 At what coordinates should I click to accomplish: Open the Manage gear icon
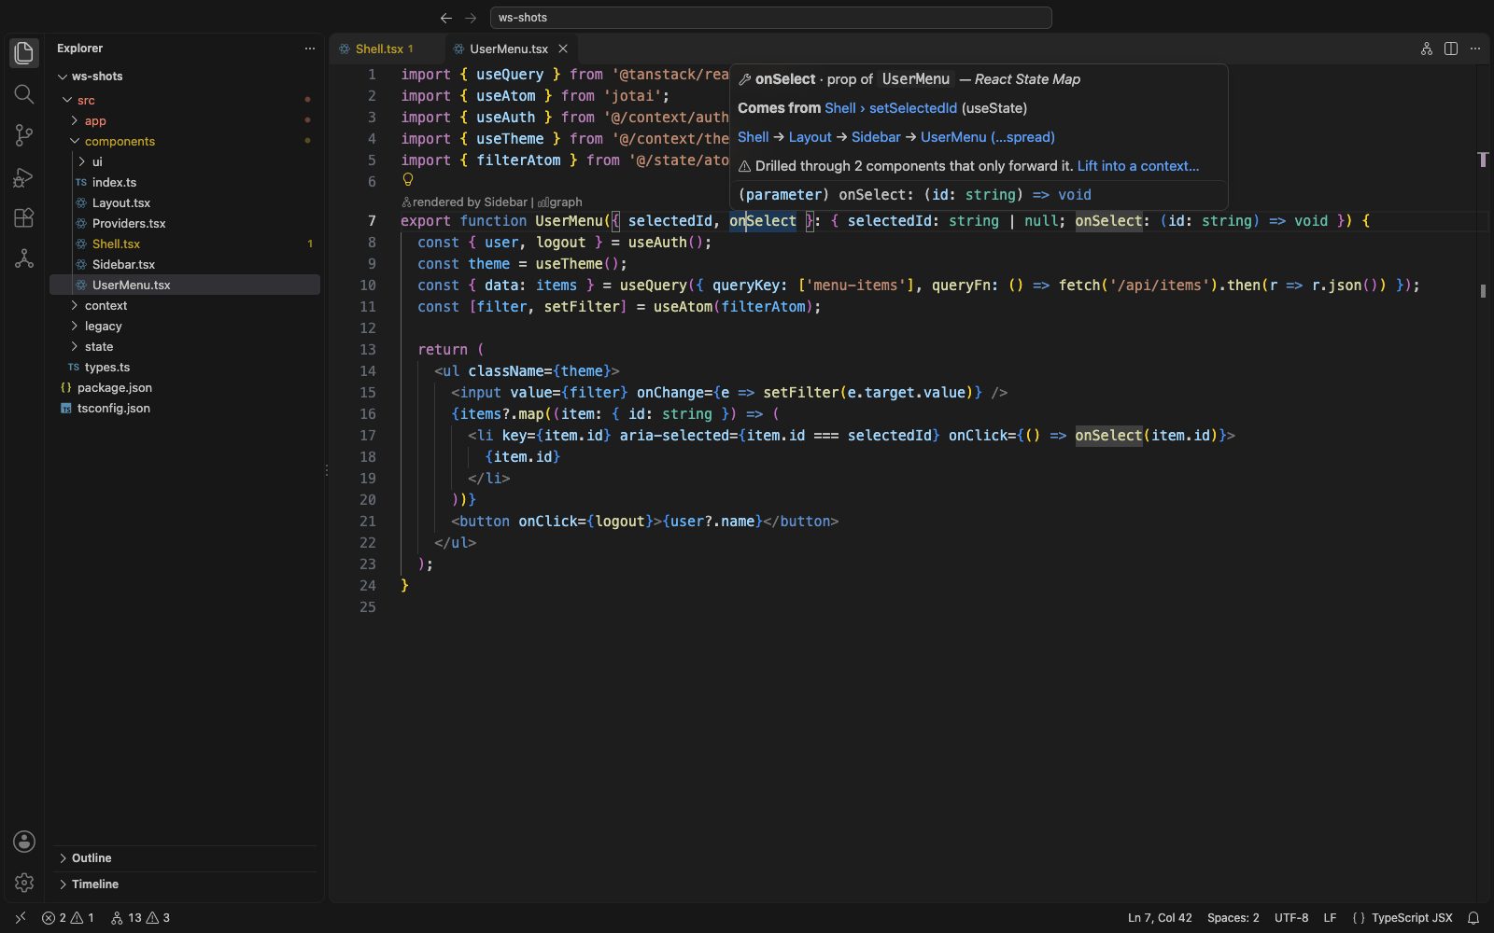click(24, 883)
